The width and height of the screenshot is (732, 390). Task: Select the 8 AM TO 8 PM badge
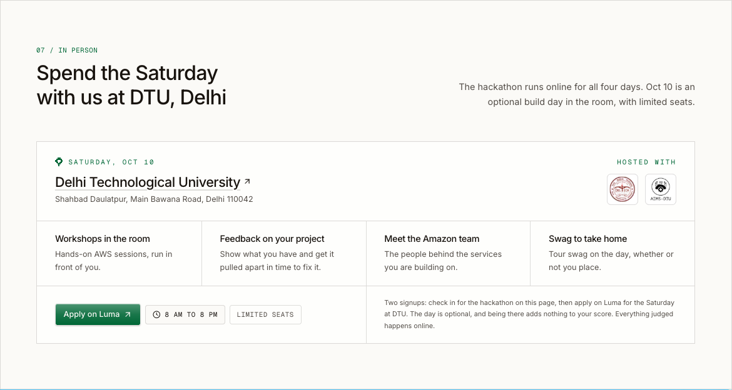tap(185, 315)
